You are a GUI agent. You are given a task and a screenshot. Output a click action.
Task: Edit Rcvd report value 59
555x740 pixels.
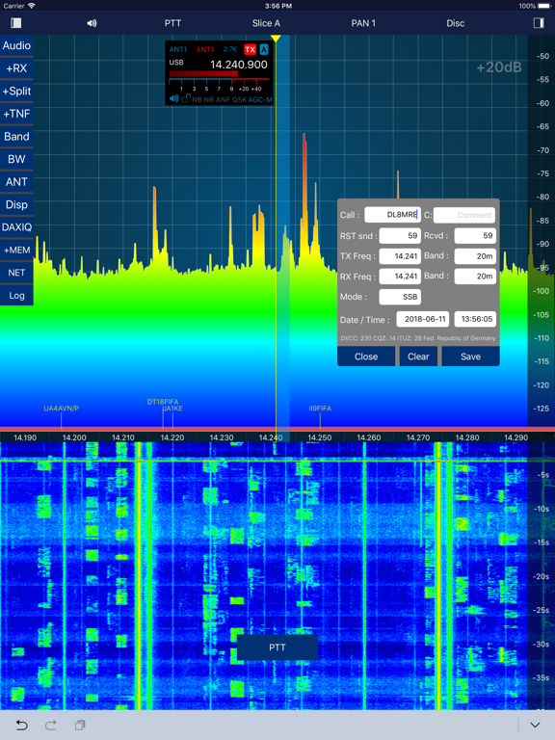point(475,235)
